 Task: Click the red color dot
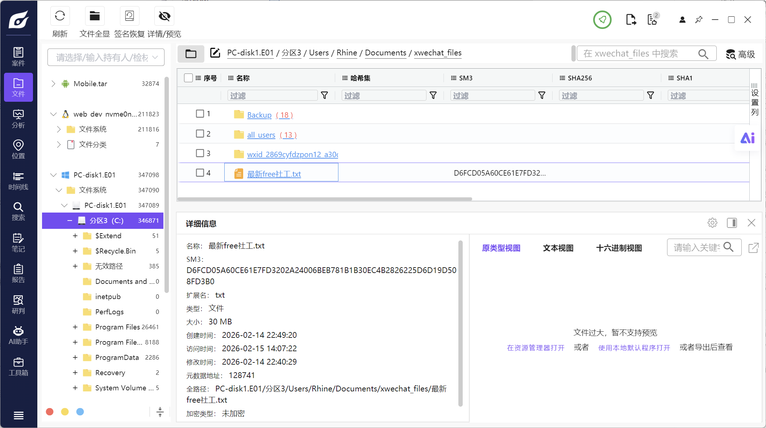50,412
